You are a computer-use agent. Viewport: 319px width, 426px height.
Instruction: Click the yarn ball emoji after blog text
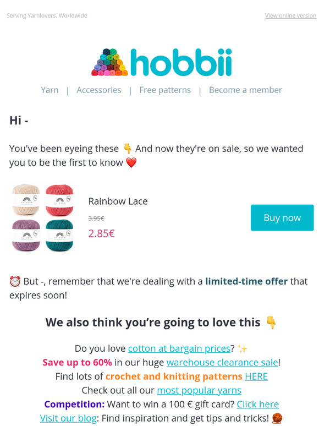(277, 418)
